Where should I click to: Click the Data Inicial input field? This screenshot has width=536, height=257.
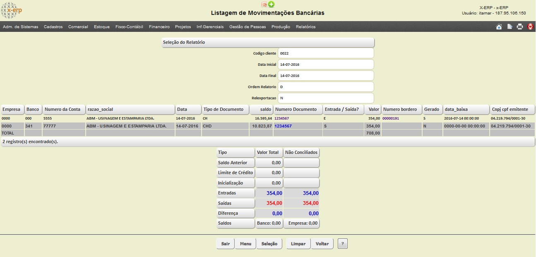pos(326,65)
